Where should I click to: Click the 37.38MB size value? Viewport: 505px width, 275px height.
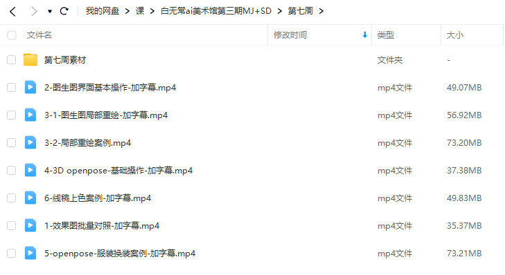coord(464,171)
